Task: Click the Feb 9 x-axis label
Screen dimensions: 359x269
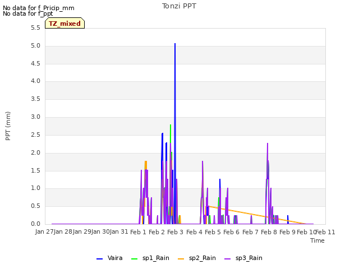Action: pos(287,232)
